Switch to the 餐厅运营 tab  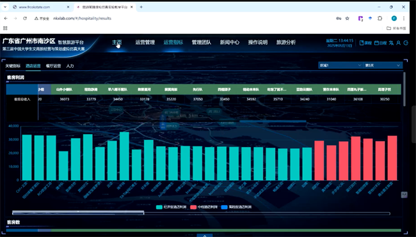click(x=53, y=66)
